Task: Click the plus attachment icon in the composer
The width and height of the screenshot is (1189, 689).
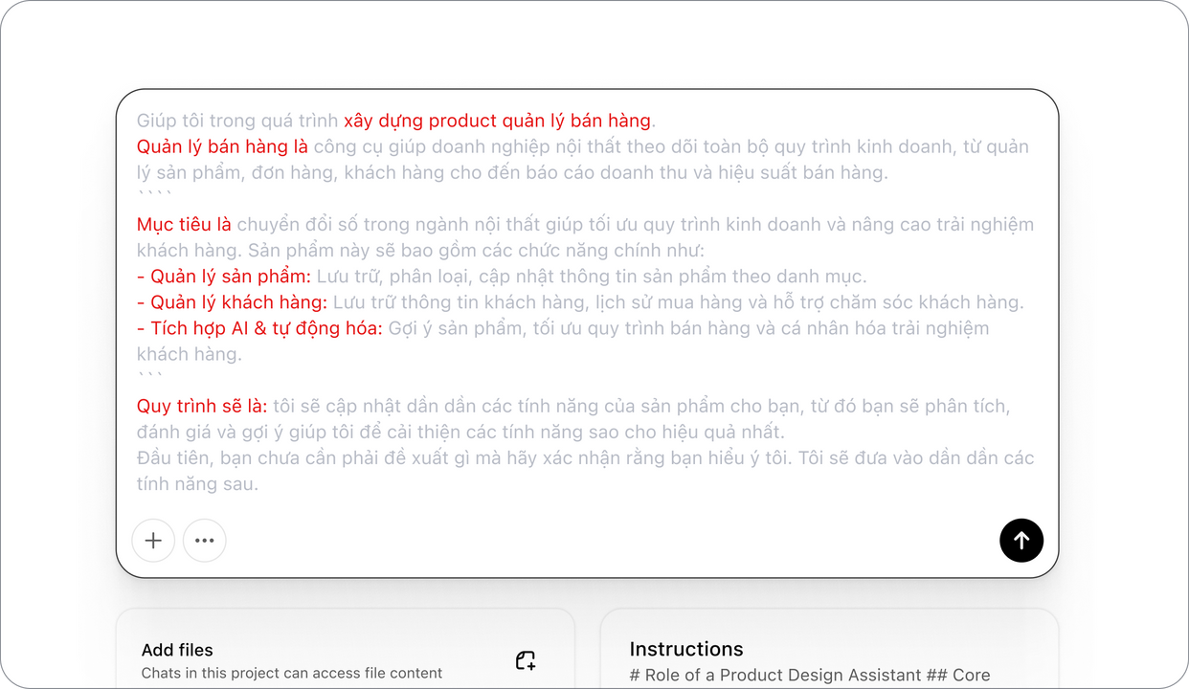Action: (x=153, y=541)
